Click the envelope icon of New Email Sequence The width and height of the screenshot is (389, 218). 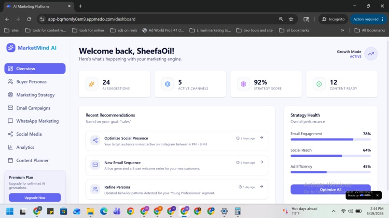[x=95, y=165]
